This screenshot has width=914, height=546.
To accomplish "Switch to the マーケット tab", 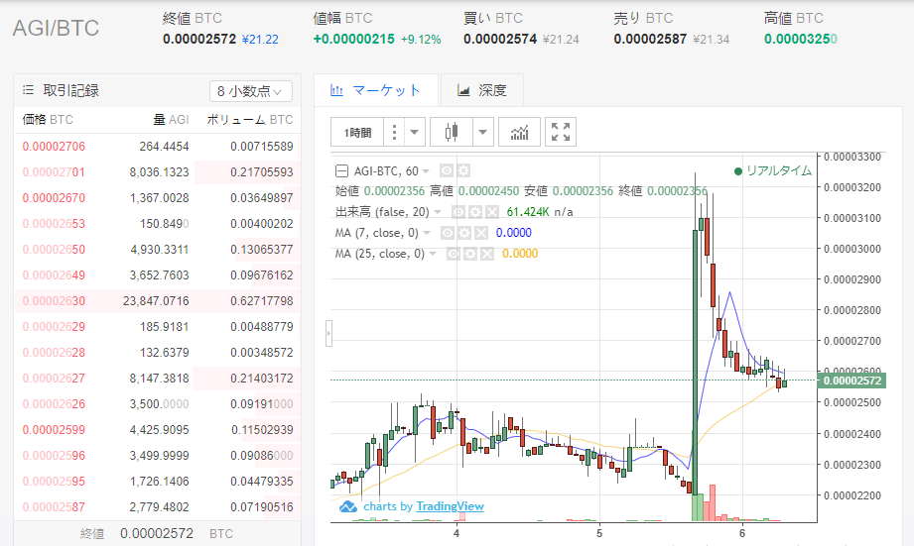I will coord(375,90).
